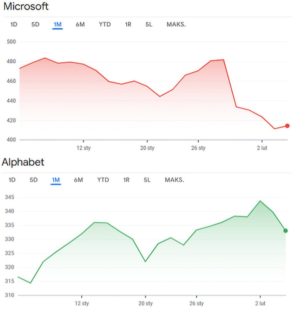Click the Microsoft stock title
Viewport: 292px width, 318px height.
(26, 6)
